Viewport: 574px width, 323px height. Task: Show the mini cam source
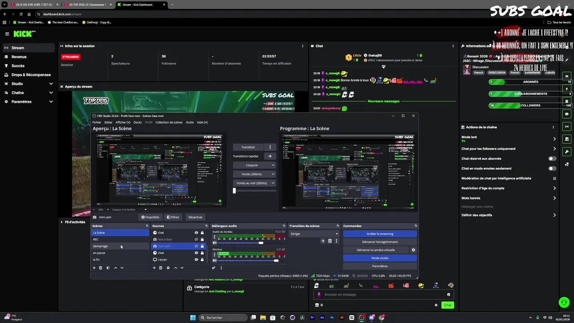click(x=196, y=246)
